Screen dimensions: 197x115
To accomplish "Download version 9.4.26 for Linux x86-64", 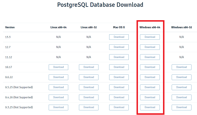I will (58, 97).
